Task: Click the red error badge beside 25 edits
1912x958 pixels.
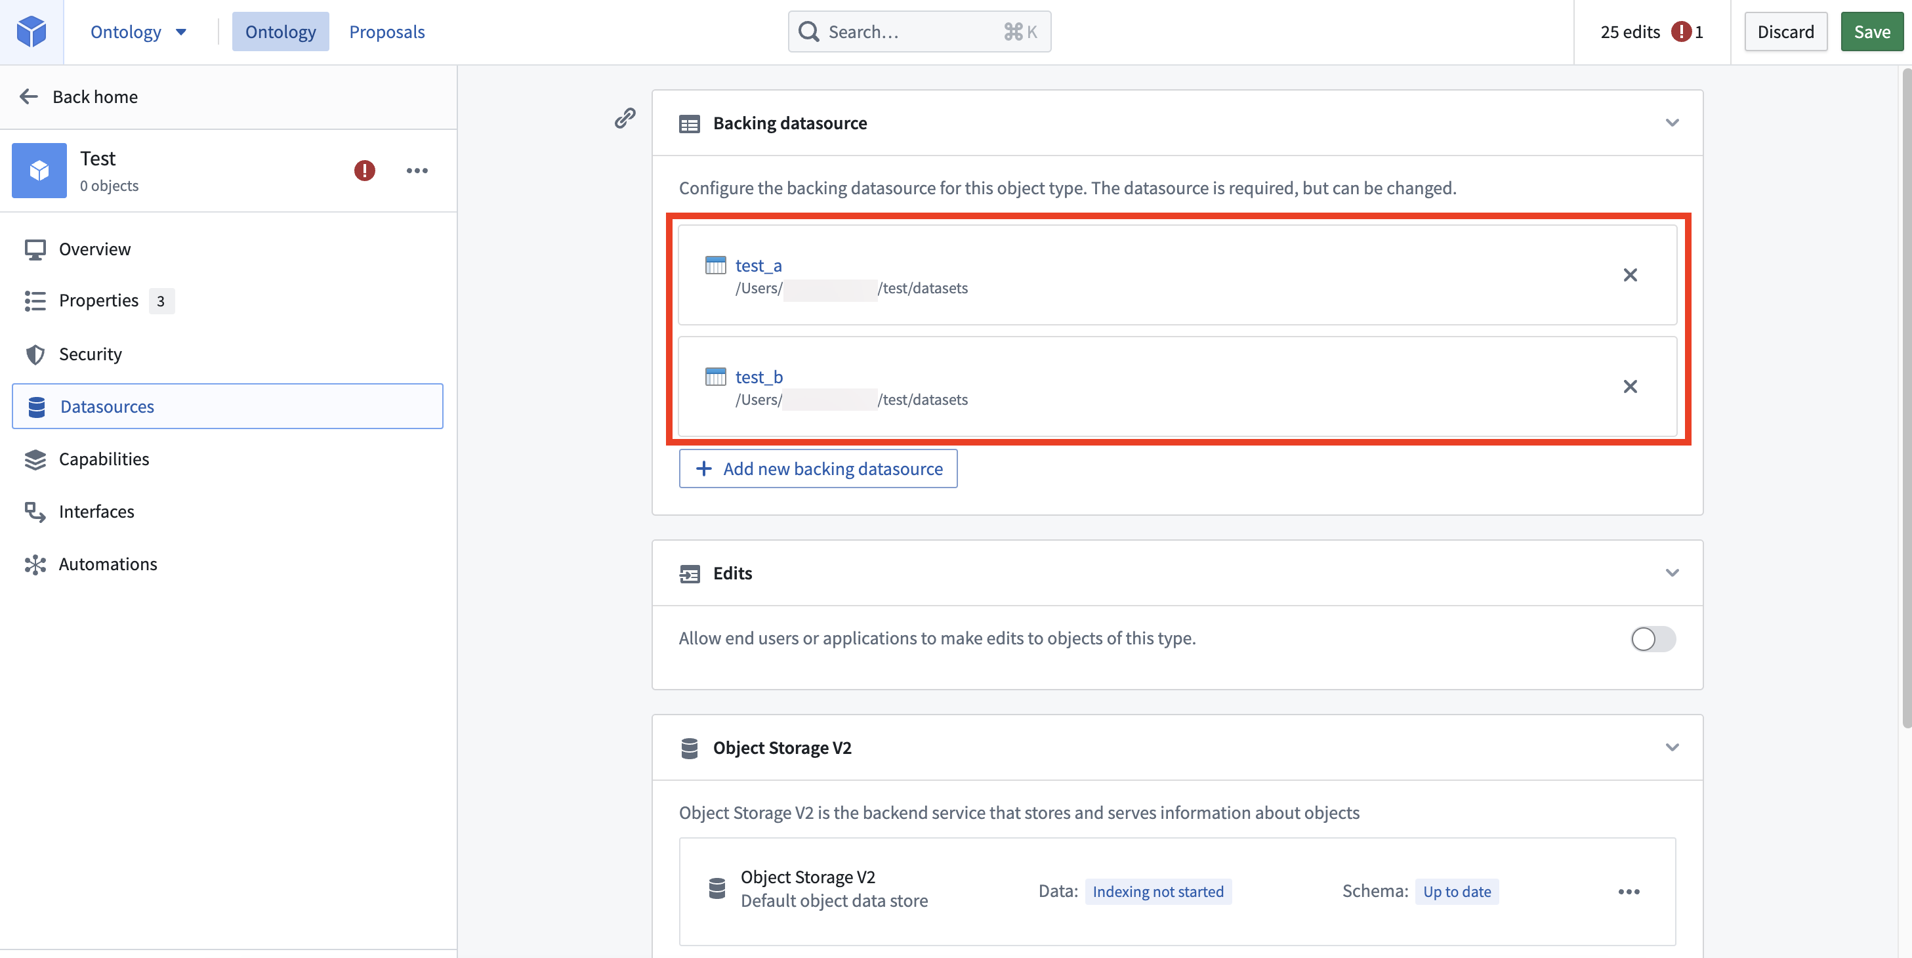Action: coord(1680,31)
